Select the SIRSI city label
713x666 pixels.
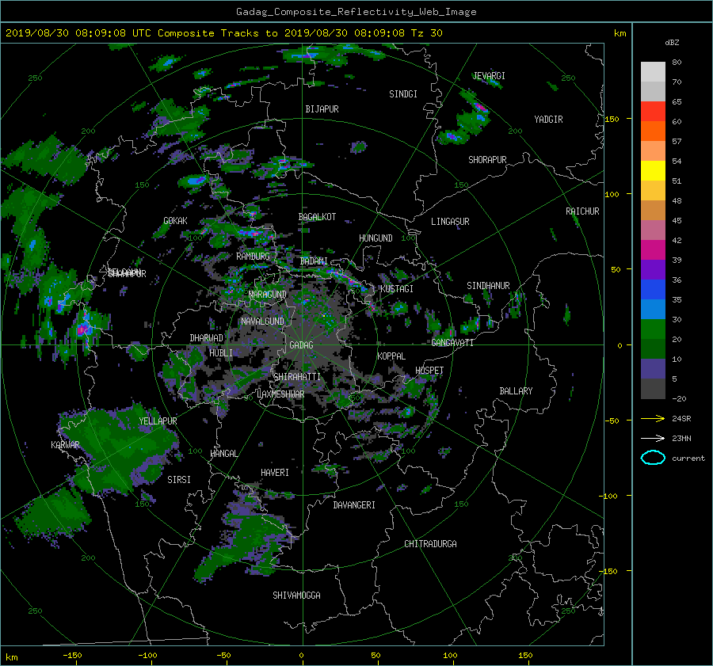click(x=179, y=480)
